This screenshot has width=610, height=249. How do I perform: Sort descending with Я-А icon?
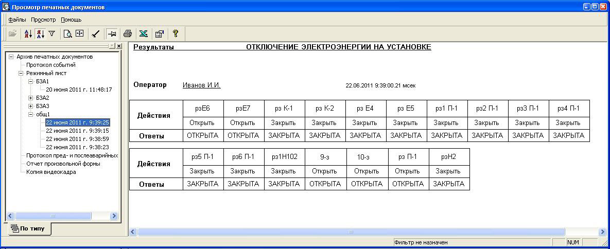click(x=40, y=34)
